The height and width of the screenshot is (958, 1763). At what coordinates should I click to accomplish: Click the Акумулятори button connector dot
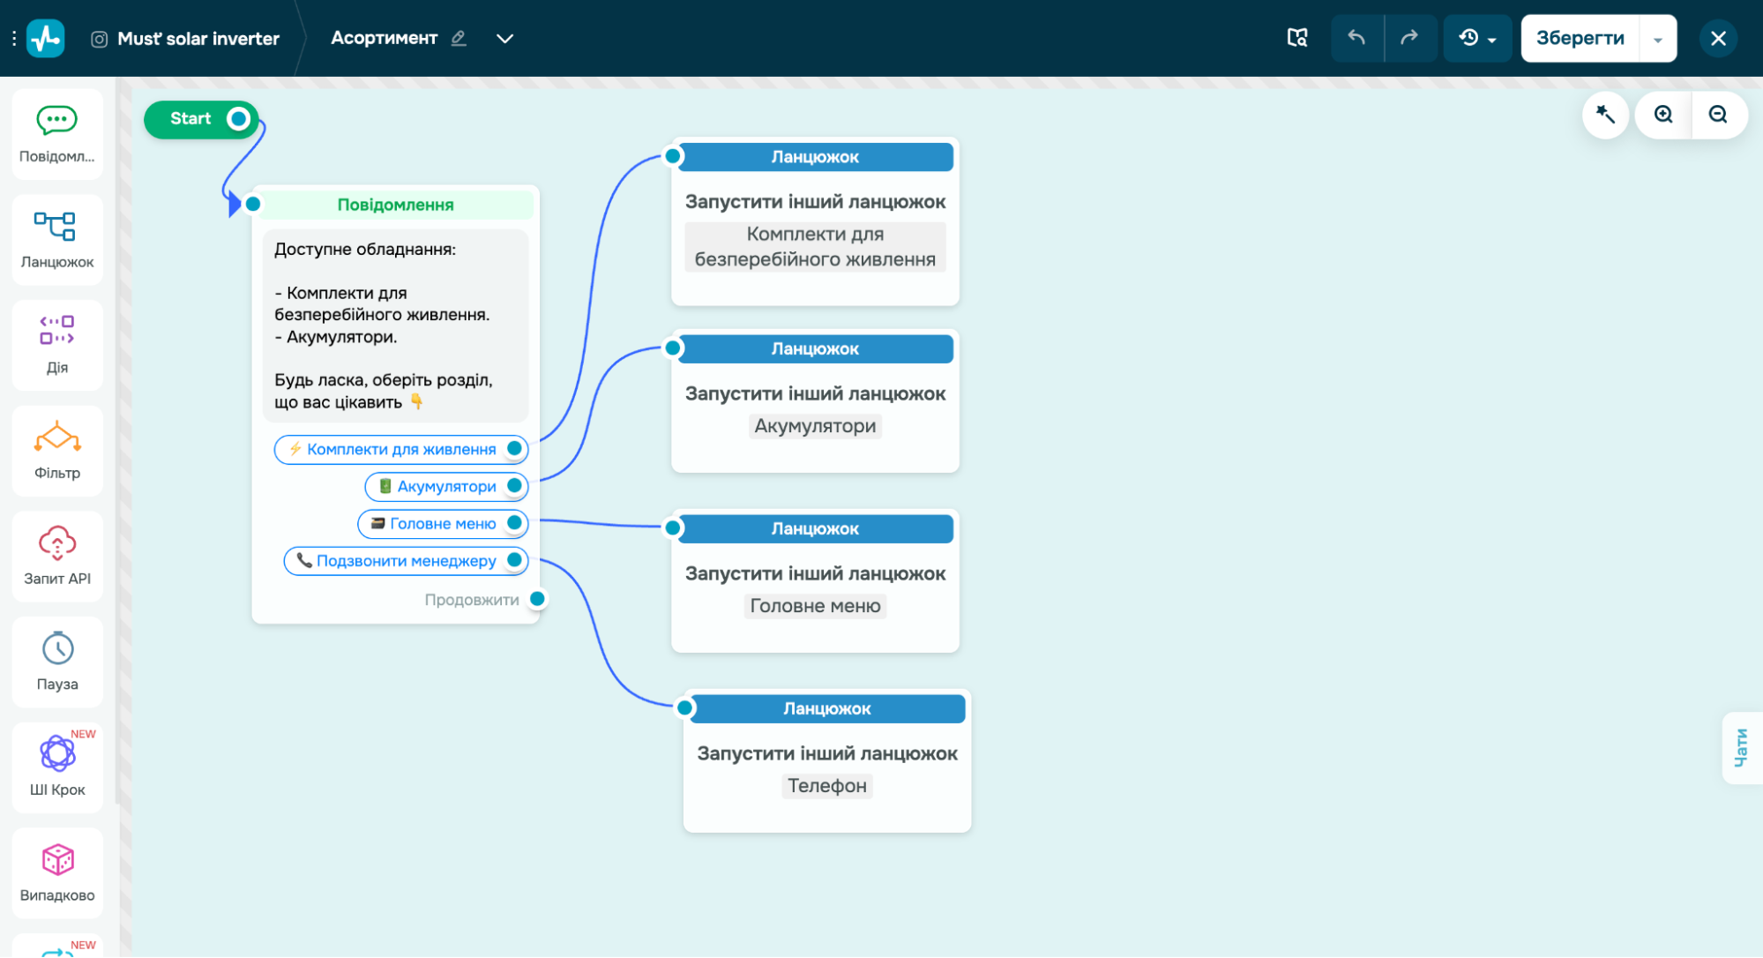point(515,486)
